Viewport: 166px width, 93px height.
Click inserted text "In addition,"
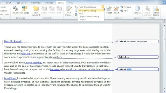pos(10,78)
